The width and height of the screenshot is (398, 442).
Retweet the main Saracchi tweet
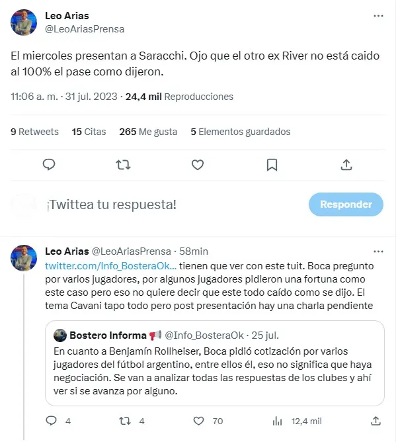[x=123, y=165]
